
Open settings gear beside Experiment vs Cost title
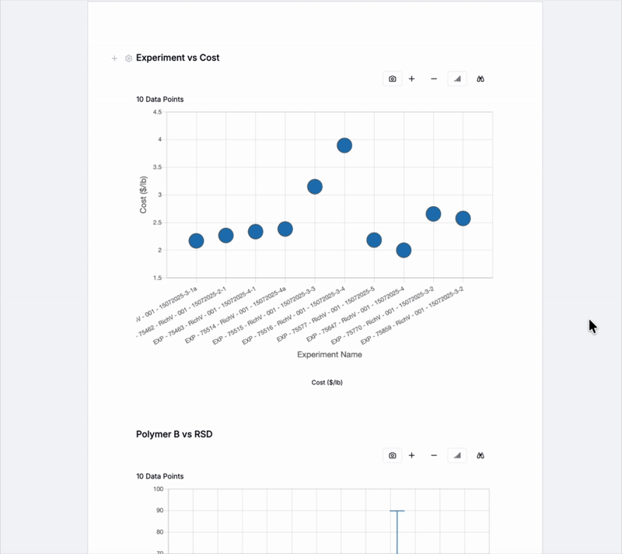[128, 58]
